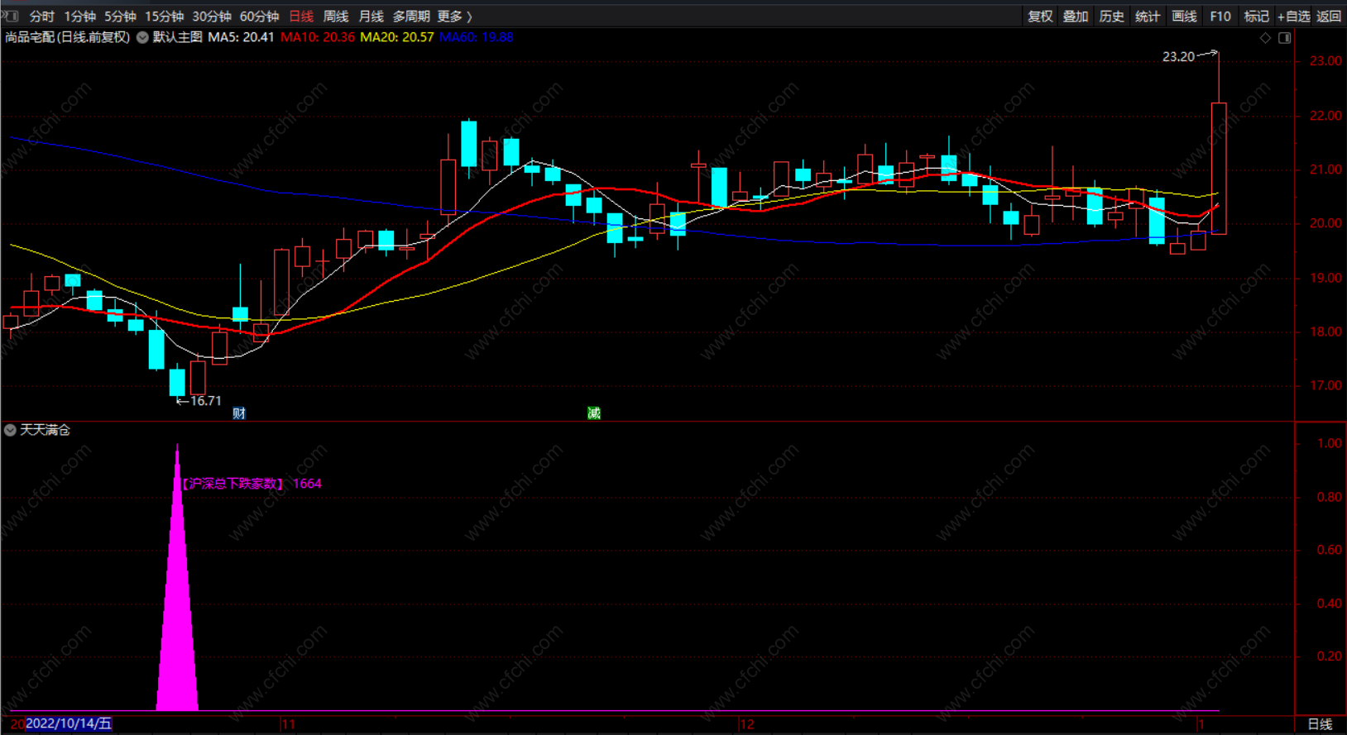The width and height of the screenshot is (1347, 735).
Task: Expand the 默认主图 main chart dropdown
Action: pyautogui.click(x=142, y=37)
